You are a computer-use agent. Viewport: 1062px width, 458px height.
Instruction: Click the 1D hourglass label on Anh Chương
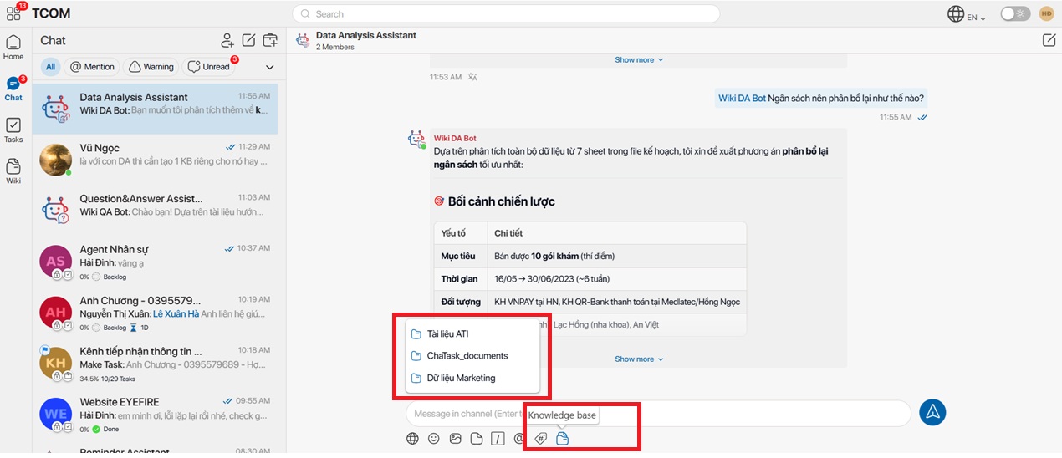(140, 328)
